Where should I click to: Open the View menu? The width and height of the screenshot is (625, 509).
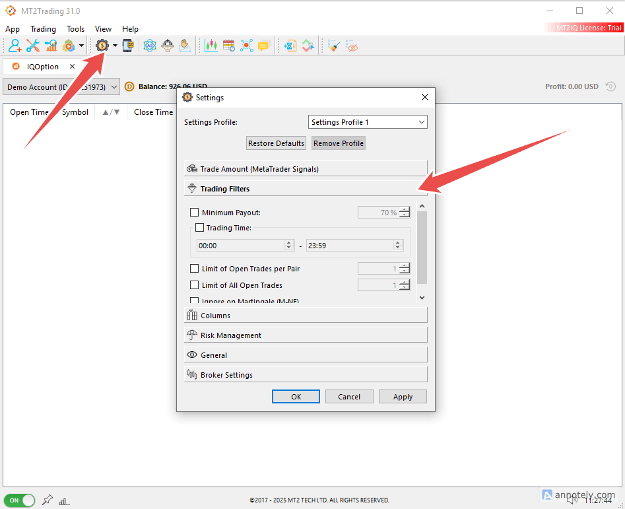click(103, 28)
